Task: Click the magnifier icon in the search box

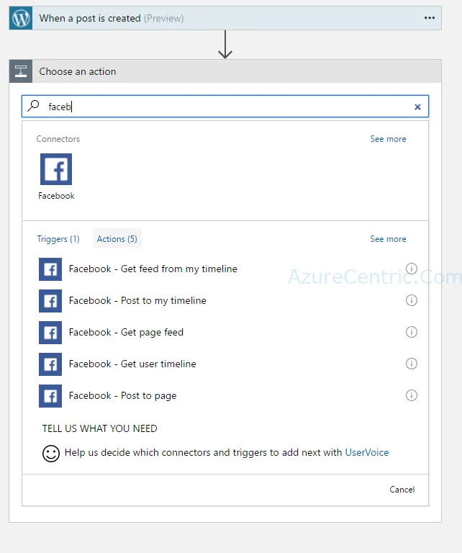Action: click(x=34, y=105)
